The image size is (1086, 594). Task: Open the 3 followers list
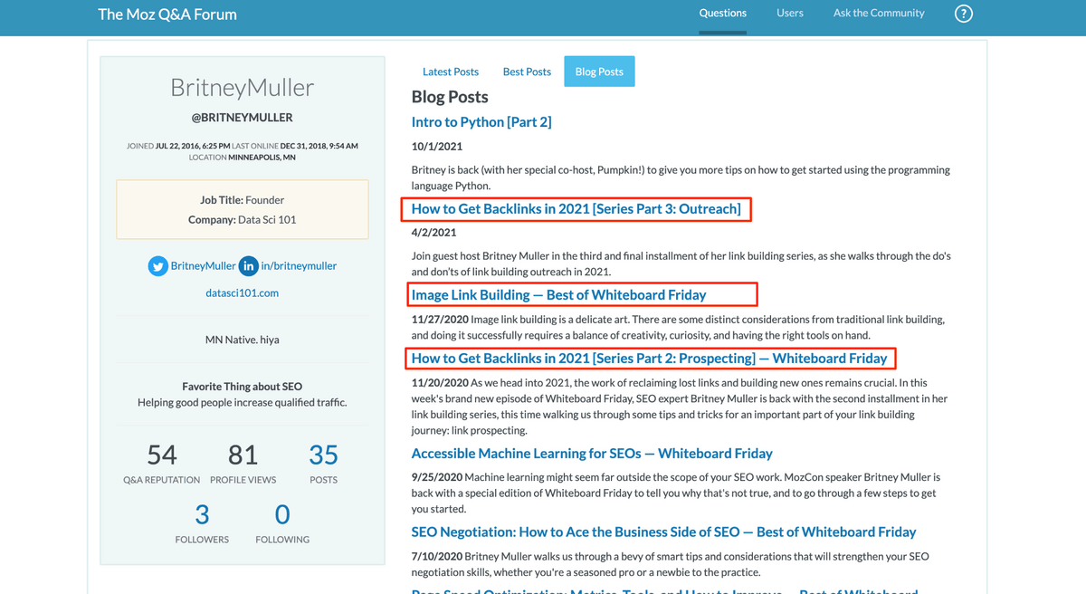click(x=202, y=516)
